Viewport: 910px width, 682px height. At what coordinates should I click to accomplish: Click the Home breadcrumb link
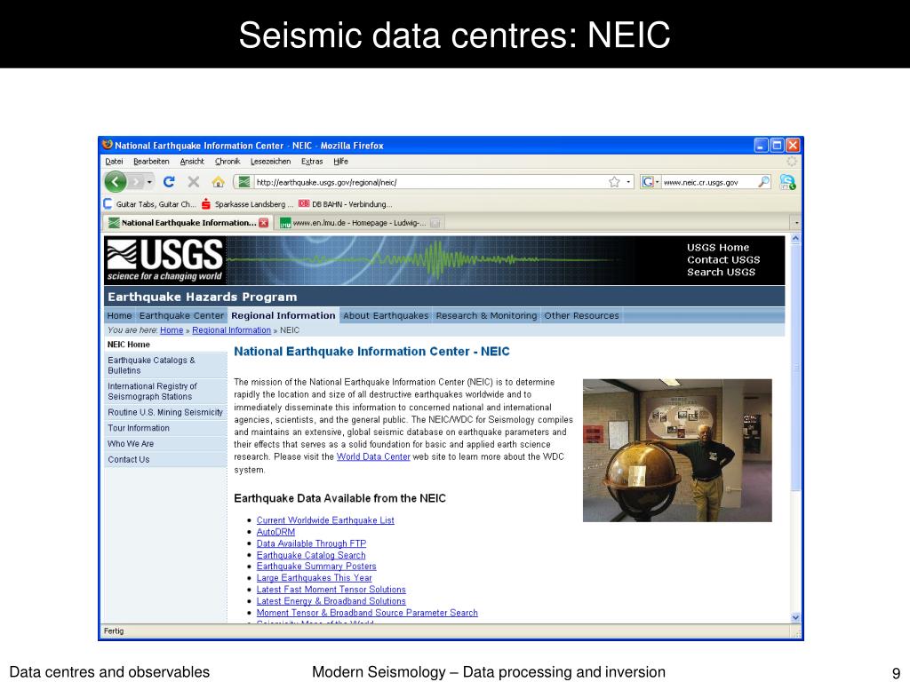pos(172,330)
